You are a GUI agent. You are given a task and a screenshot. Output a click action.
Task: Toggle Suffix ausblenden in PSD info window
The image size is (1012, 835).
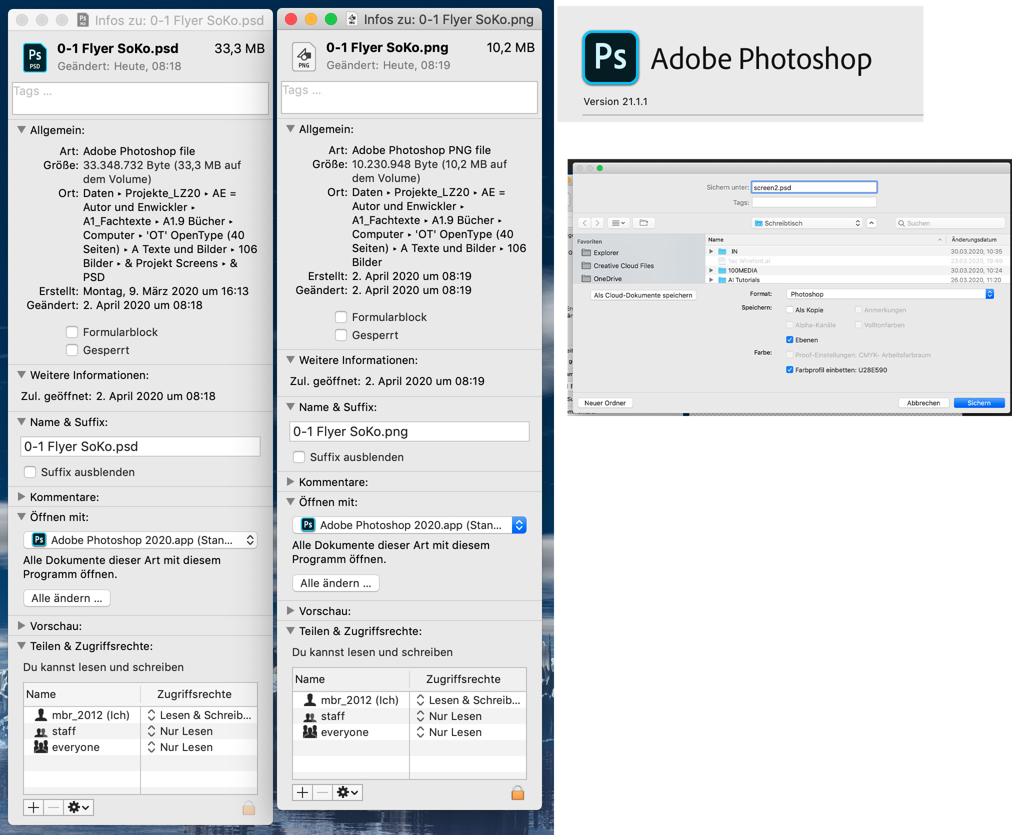[30, 472]
